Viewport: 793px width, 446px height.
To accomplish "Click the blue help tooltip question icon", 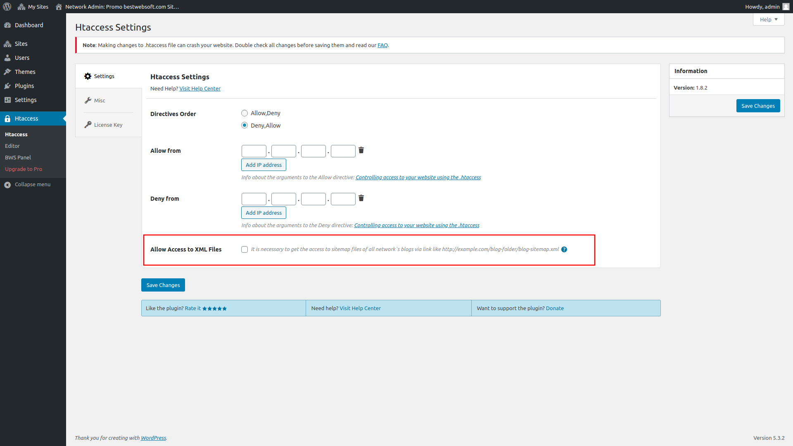I will tap(564, 249).
